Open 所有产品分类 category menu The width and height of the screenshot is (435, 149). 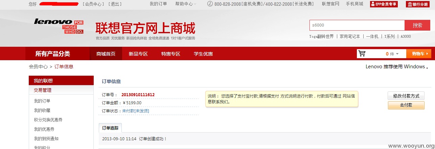pyautogui.click(x=53, y=54)
